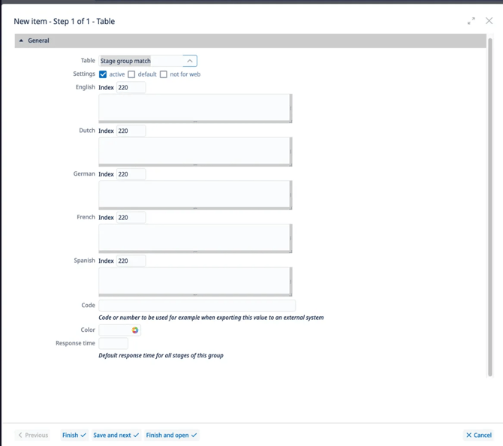Click the expand dialog fullscreen icon
Screen dimensions: 503x446
[x=471, y=21]
